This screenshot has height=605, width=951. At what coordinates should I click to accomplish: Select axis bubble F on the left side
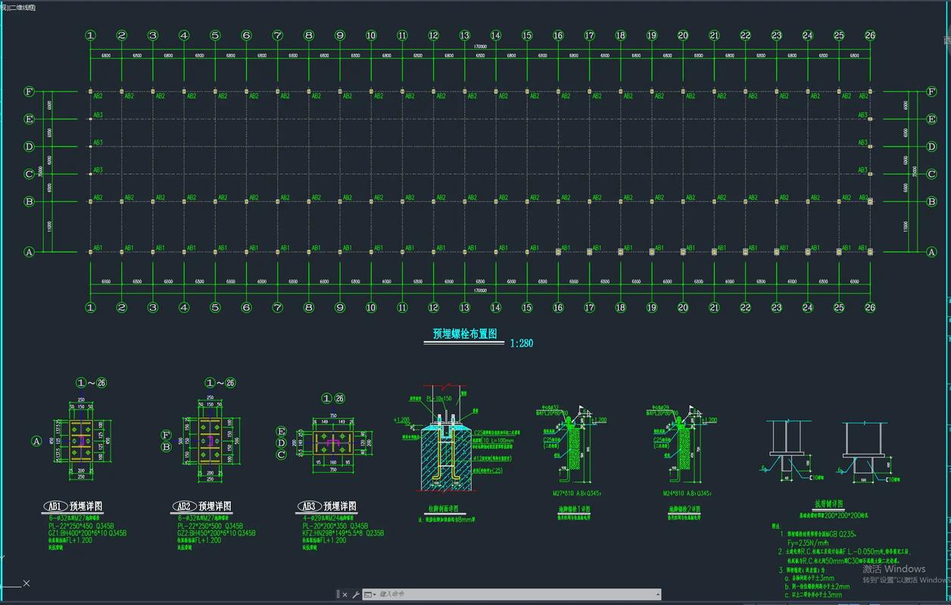30,92
